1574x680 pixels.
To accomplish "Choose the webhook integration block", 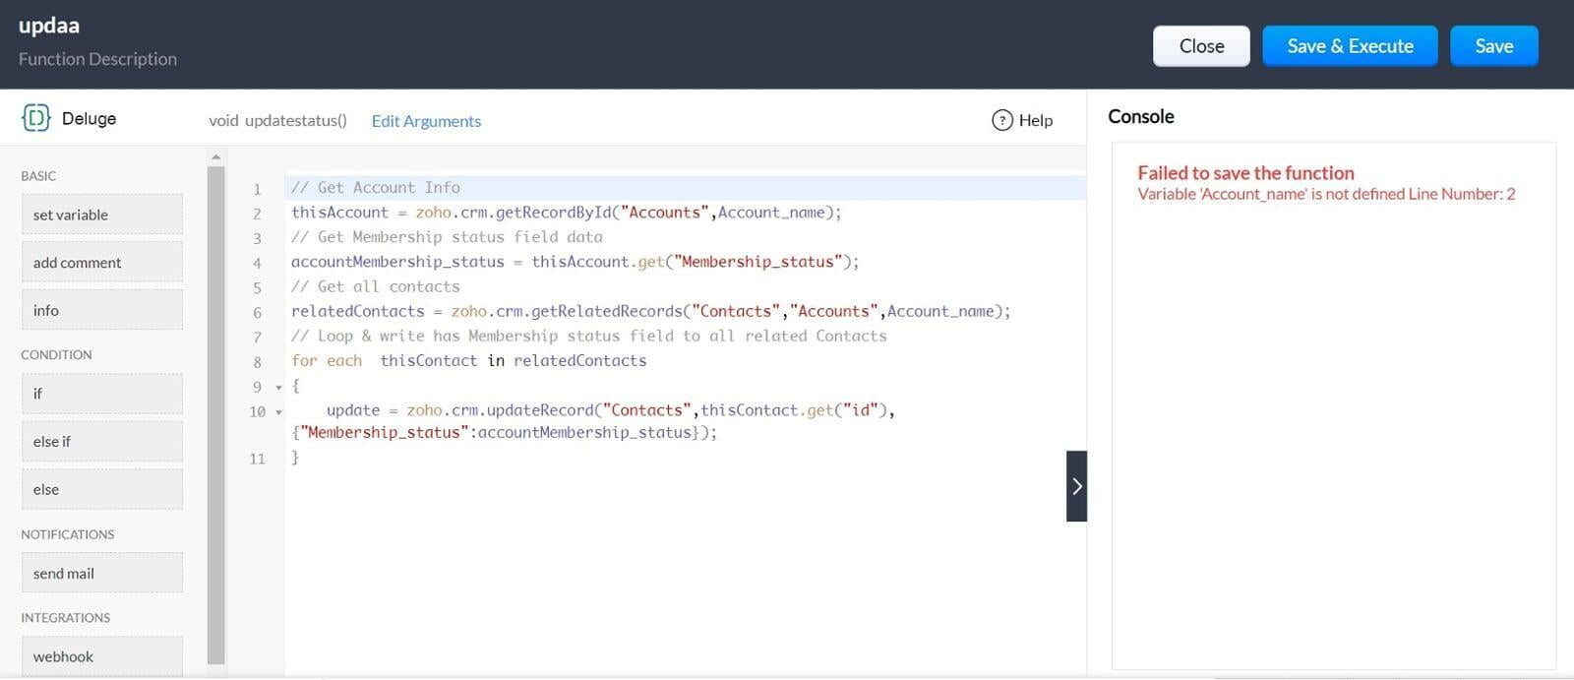I will click(102, 656).
